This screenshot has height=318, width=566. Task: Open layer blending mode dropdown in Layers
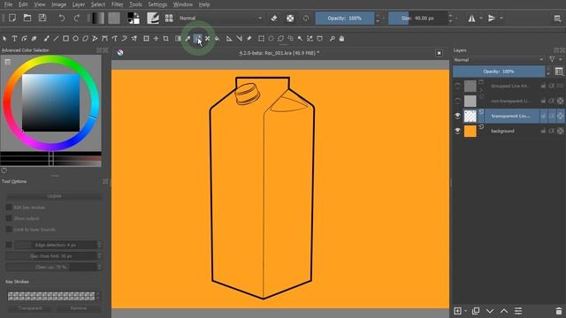pyautogui.click(x=499, y=60)
